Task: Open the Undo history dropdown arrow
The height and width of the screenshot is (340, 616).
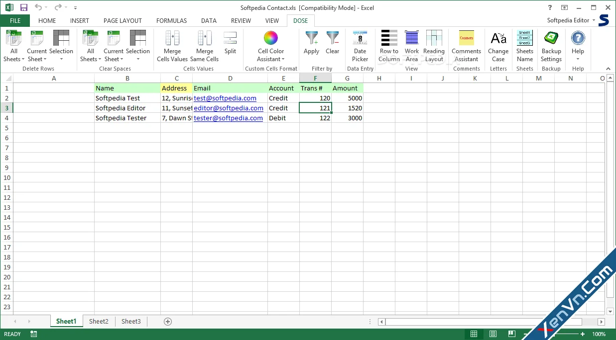Action: click(x=46, y=7)
